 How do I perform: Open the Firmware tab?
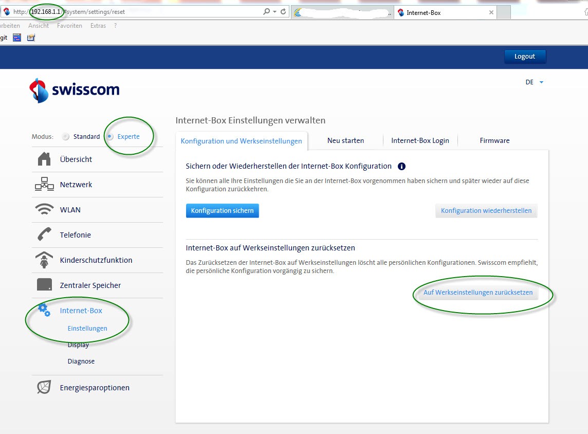tap(494, 140)
